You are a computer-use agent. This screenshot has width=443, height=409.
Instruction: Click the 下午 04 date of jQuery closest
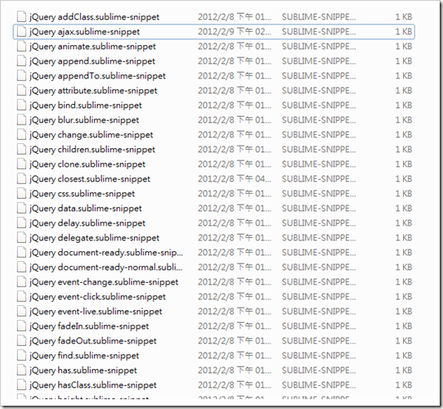point(253,178)
